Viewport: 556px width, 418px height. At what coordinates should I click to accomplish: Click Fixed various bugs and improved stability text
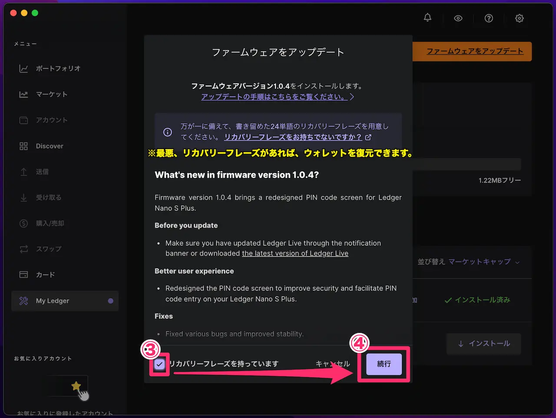click(x=235, y=334)
